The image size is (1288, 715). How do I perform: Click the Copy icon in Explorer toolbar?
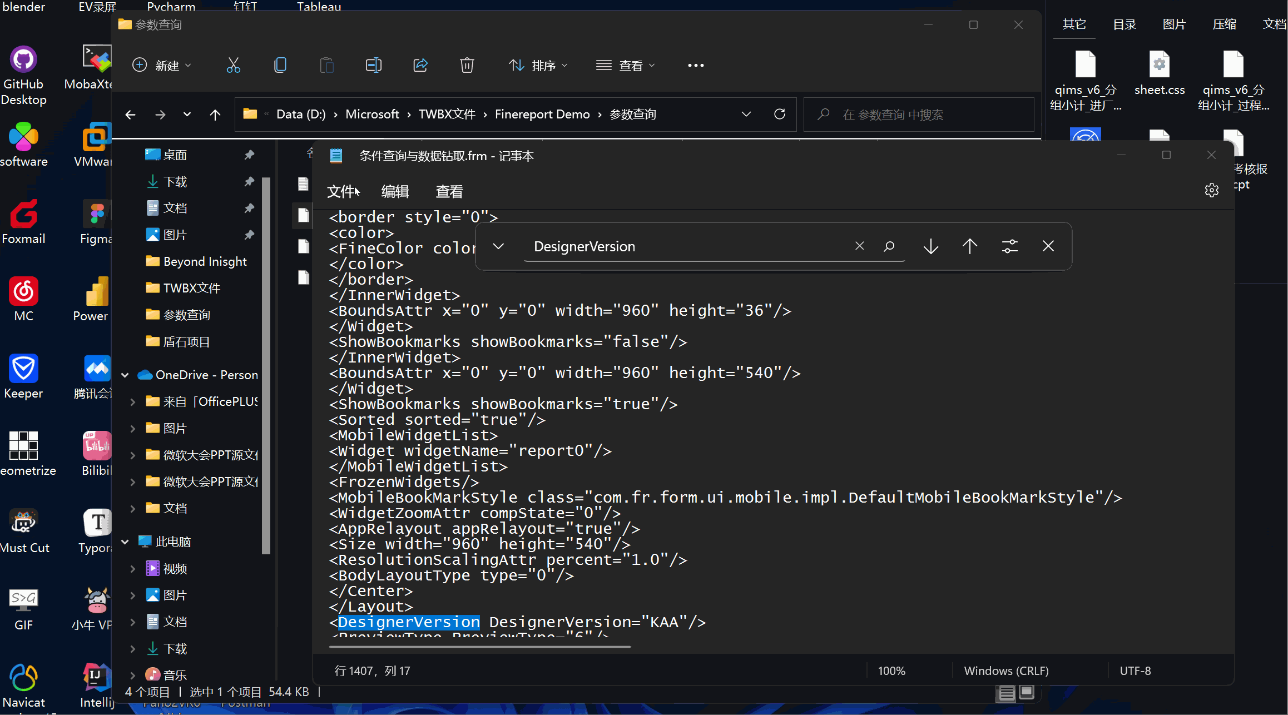[x=280, y=66]
